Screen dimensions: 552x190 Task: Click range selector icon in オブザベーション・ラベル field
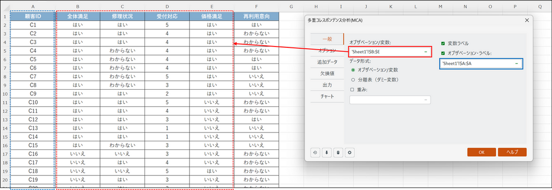pyautogui.click(x=517, y=63)
